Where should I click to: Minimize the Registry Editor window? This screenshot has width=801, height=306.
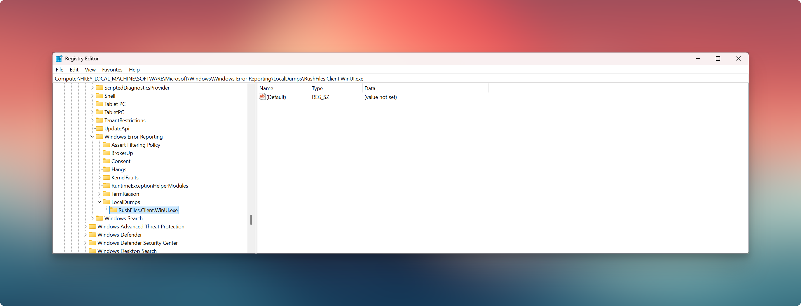[697, 58]
